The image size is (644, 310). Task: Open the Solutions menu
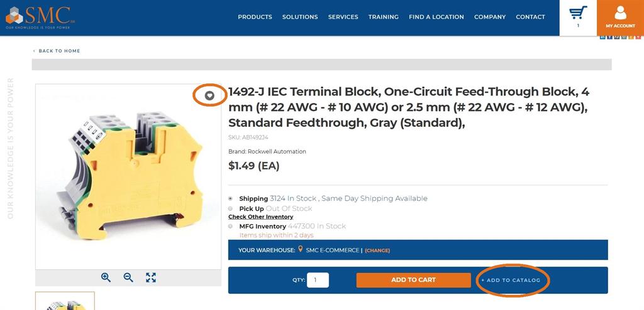click(300, 17)
